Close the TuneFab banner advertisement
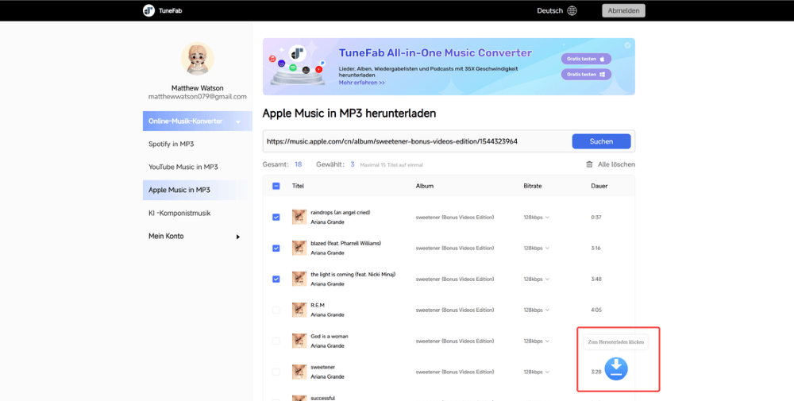The image size is (794, 401). click(x=627, y=45)
